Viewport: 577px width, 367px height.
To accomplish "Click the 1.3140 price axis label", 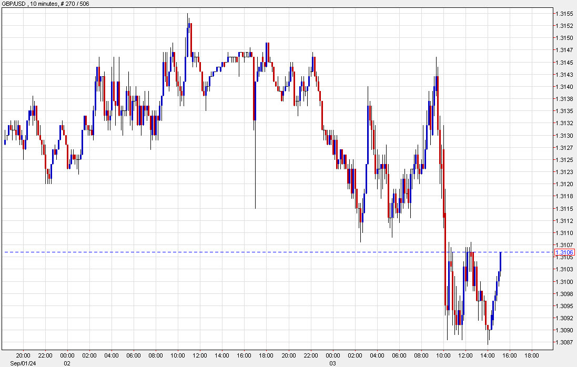I will (564, 87).
